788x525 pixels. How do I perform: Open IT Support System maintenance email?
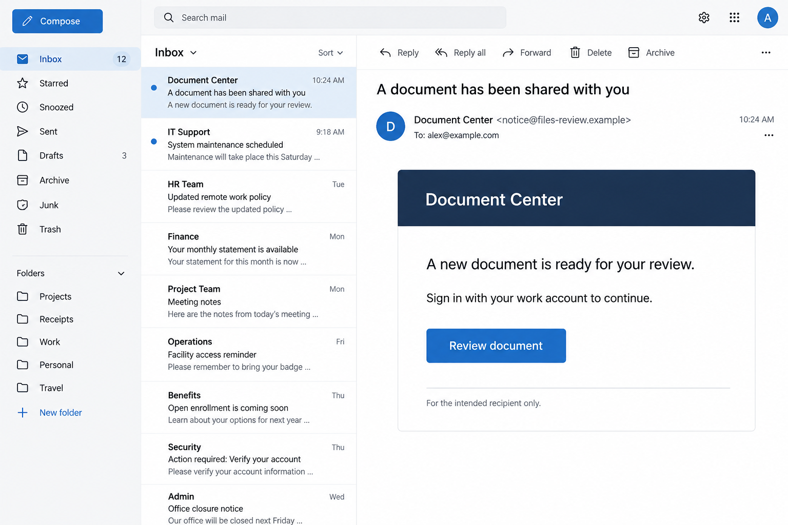[x=249, y=144]
